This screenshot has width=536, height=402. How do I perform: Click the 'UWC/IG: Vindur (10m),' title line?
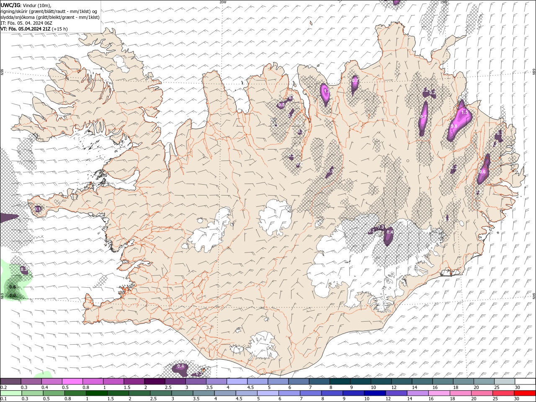[x=26, y=5]
